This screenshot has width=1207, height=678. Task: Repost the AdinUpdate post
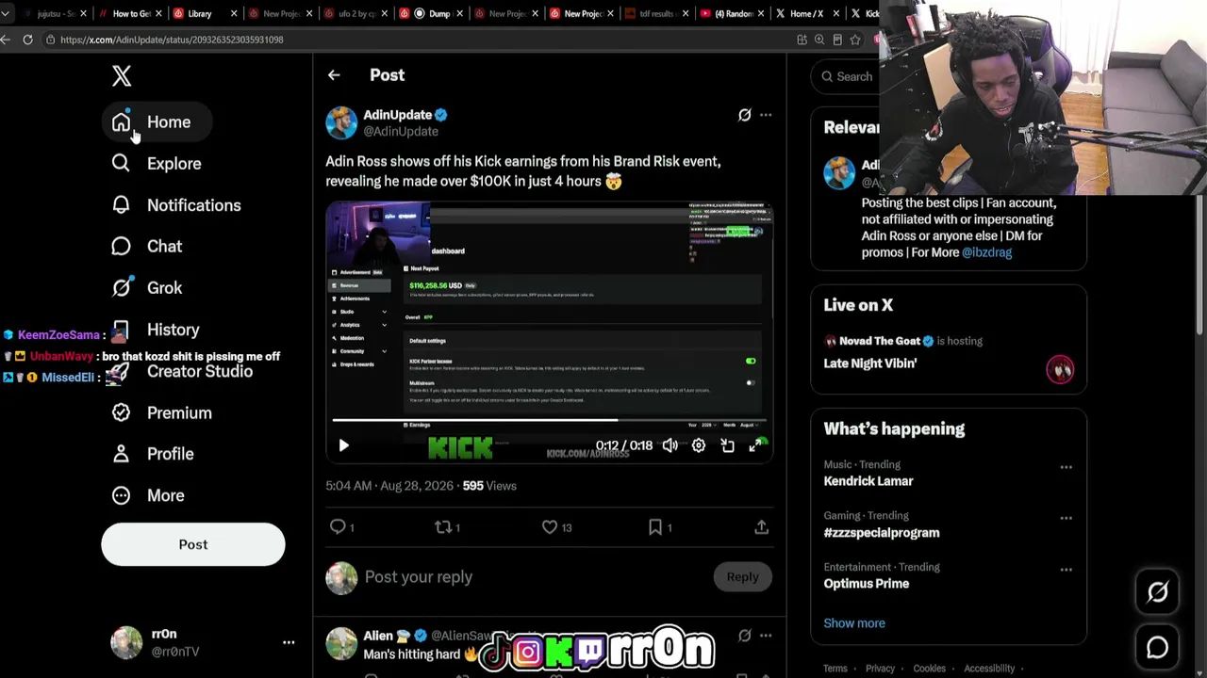click(443, 527)
